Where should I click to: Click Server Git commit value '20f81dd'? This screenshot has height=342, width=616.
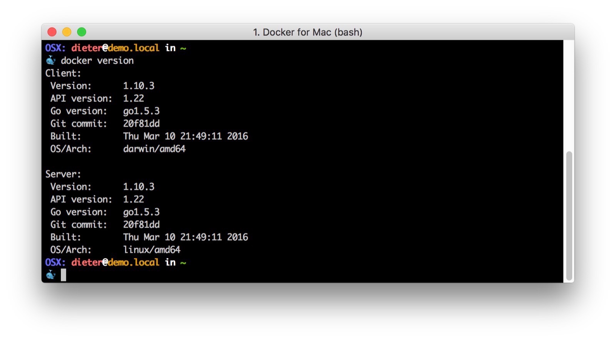(x=141, y=225)
